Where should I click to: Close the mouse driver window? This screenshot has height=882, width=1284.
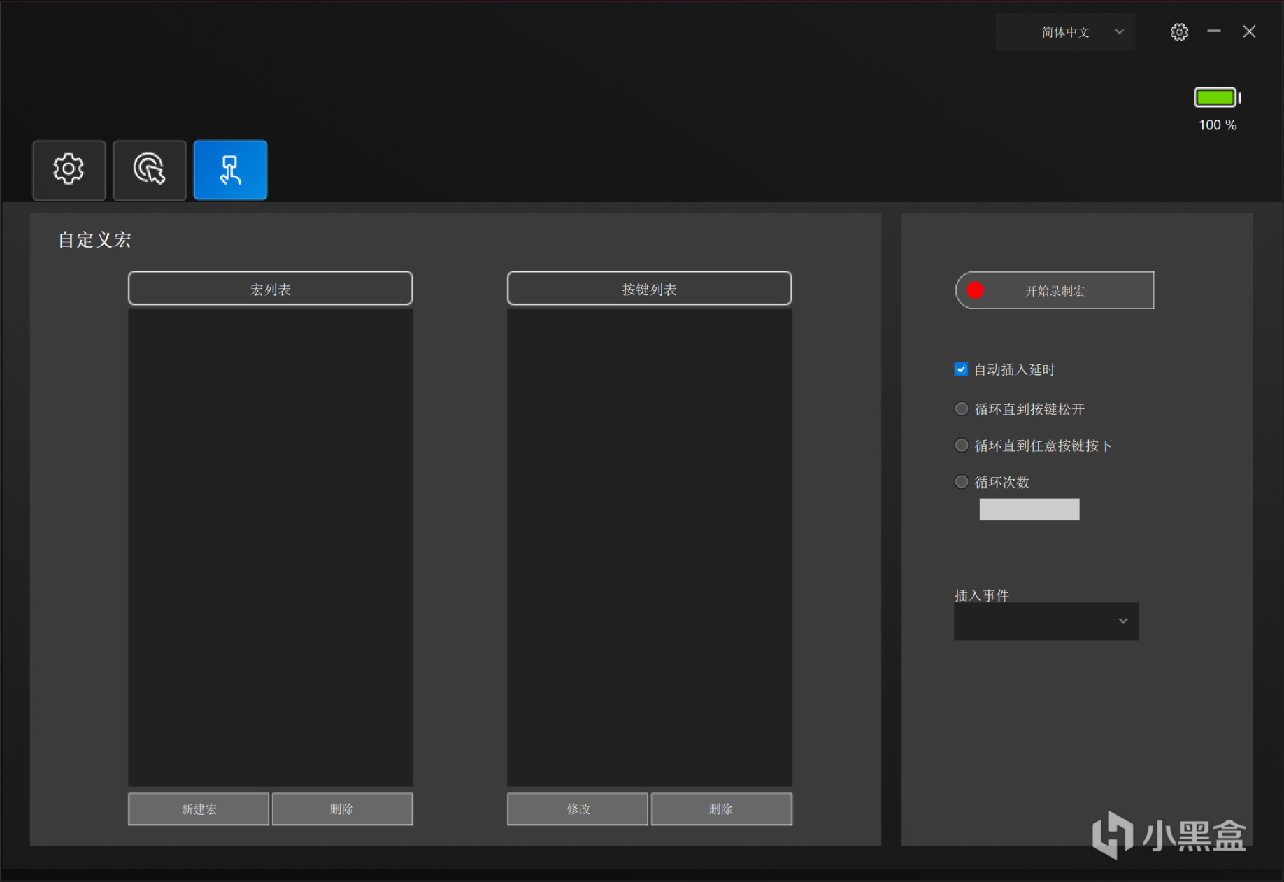(1249, 31)
